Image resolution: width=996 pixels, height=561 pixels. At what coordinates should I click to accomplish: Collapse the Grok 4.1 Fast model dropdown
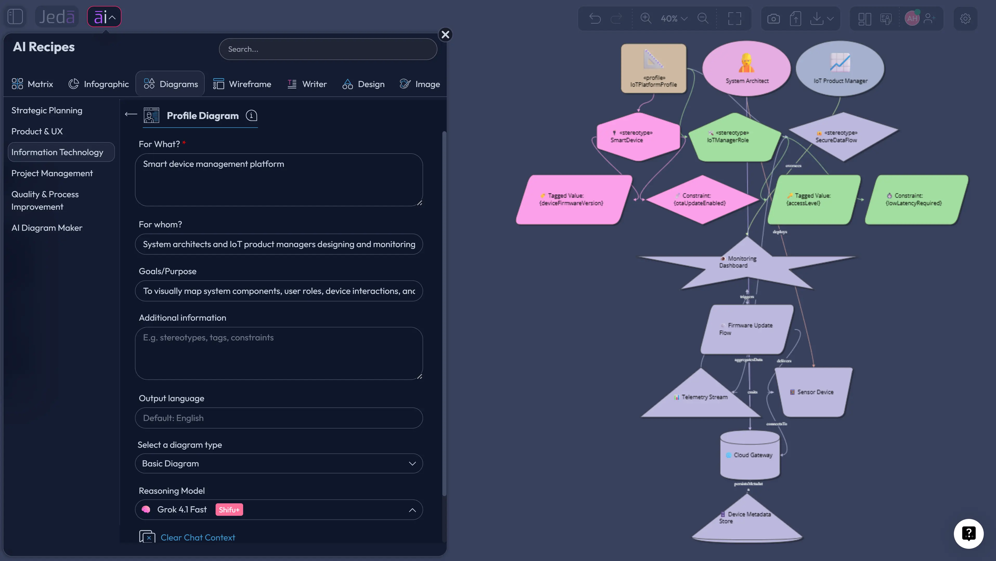click(279, 510)
